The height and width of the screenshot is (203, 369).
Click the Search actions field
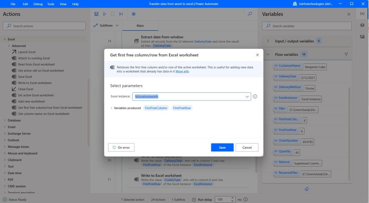click(44, 26)
